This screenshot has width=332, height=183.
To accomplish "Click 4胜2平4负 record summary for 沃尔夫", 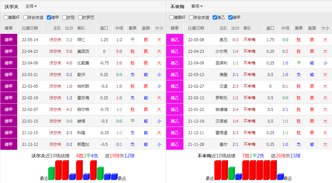I will pos(87,156).
